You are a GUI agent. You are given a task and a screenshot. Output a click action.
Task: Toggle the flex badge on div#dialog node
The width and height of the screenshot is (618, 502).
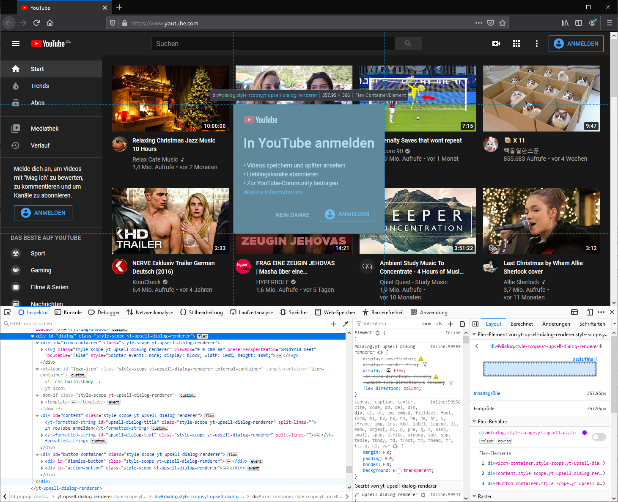pos(203,336)
